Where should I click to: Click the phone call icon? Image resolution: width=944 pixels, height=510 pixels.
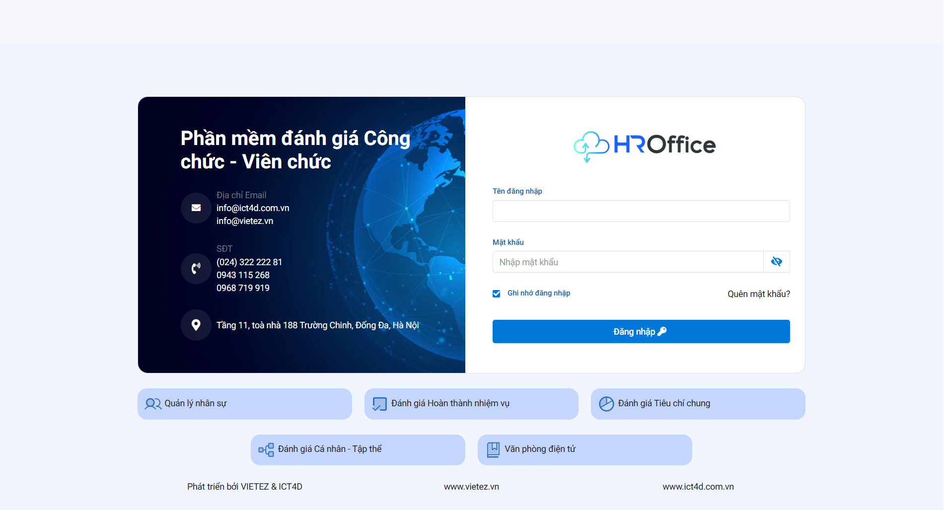196,269
